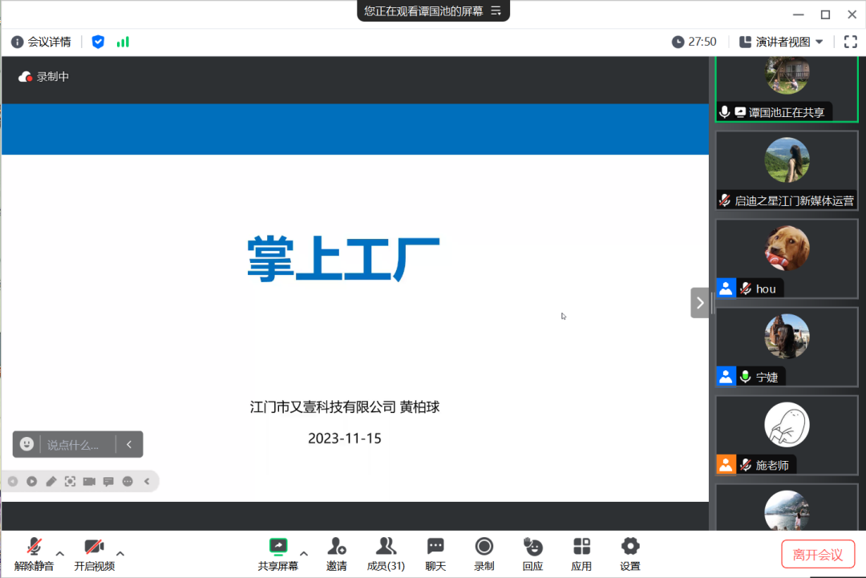Open 会议详情 meeting details

tap(39, 41)
